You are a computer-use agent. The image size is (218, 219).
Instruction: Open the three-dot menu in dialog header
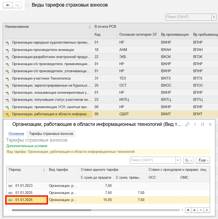point(195,124)
